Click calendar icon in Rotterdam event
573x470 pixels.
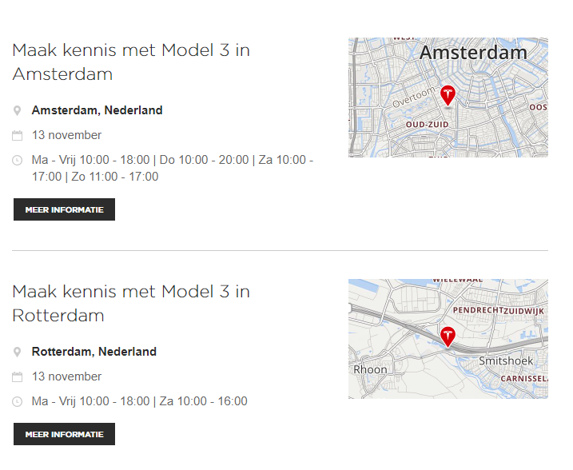pos(18,376)
